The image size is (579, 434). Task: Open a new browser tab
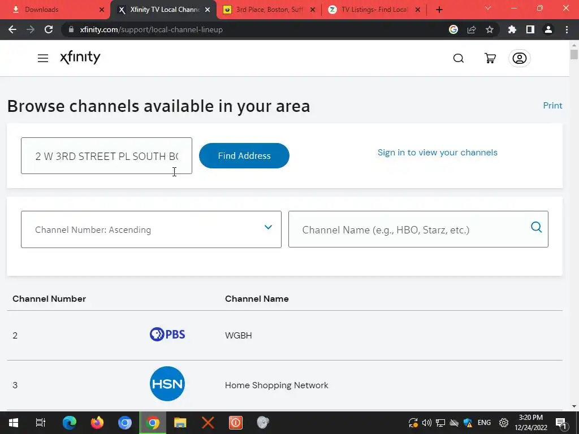(439, 10)
